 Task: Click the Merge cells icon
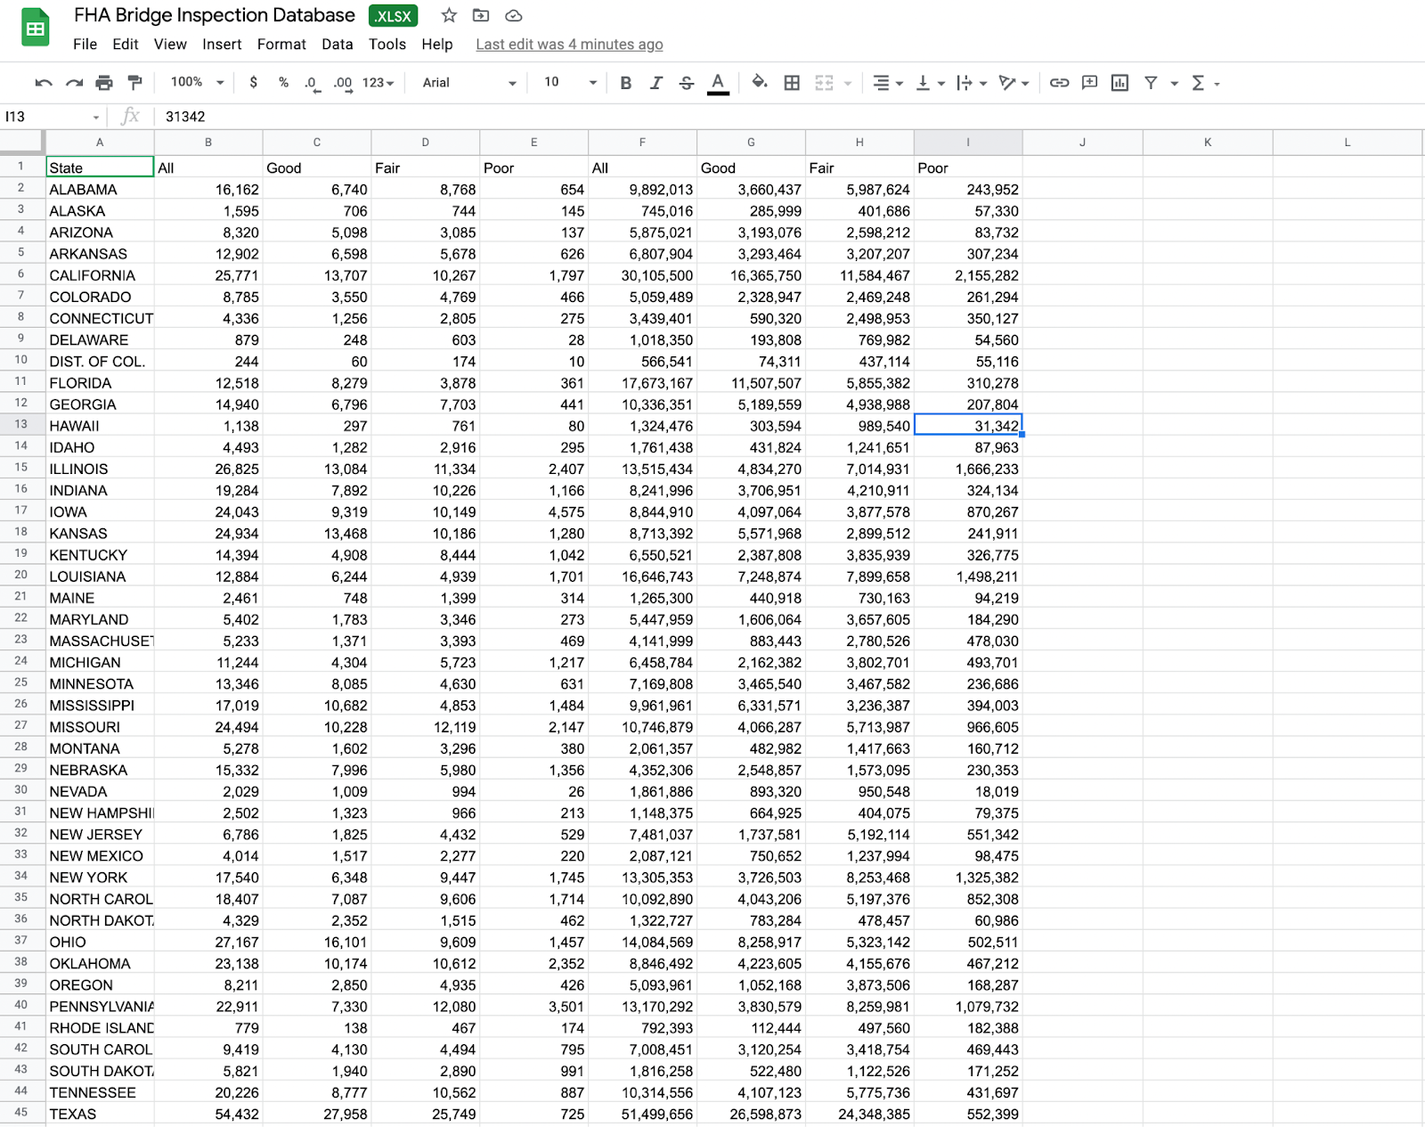pyautogui.click(x=825, y=83)
